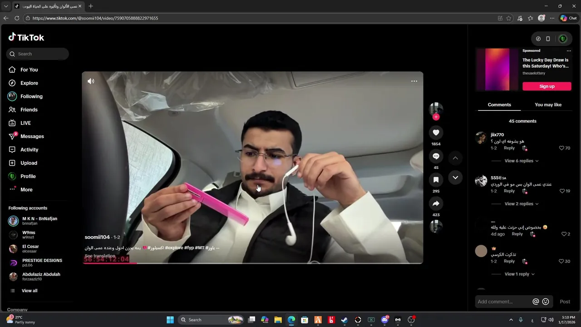This screenshot has height=327, width=581.
Task: Open Messages in the sidebar
Action: [x=32, y=136]
